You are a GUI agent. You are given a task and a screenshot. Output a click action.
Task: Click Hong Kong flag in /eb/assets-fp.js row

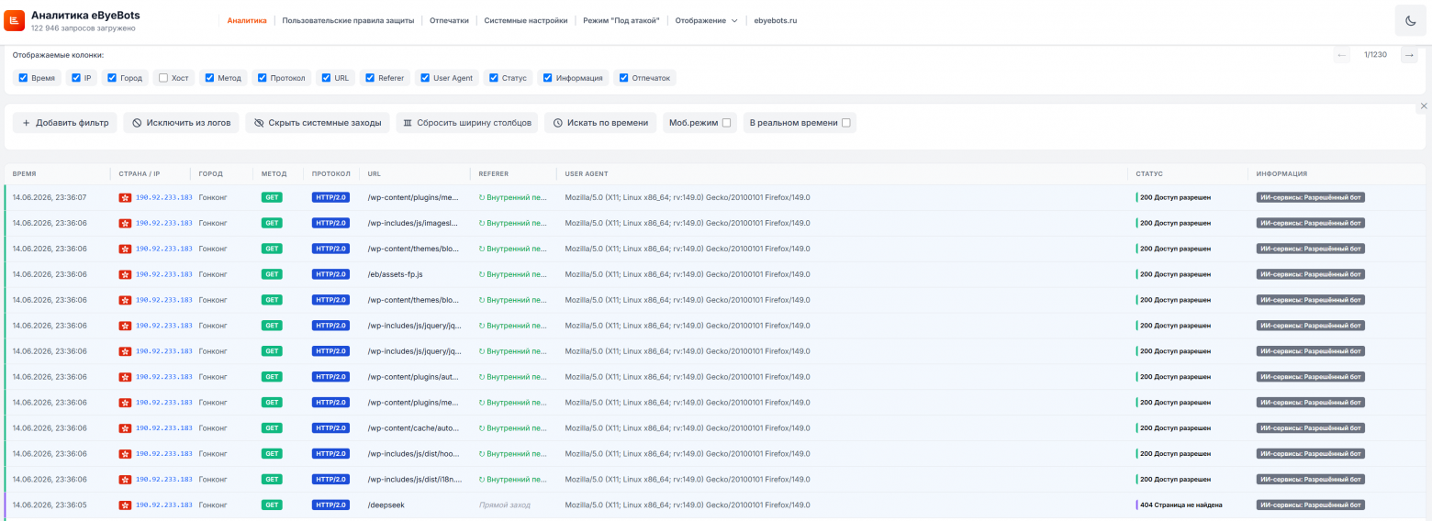coord(125,274)
